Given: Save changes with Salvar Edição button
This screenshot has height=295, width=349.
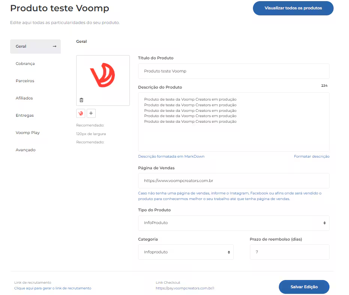Looking at the screenshot, I should (x=304, y=287).
